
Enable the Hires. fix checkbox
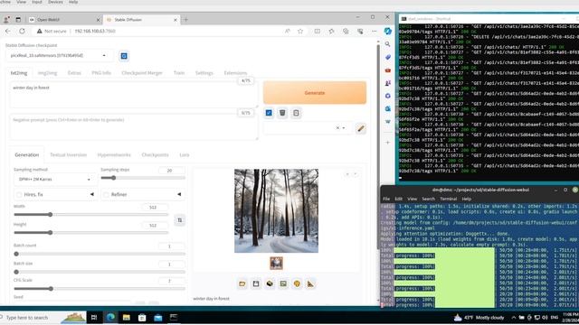pyautogui.click(x=19, y=195)
